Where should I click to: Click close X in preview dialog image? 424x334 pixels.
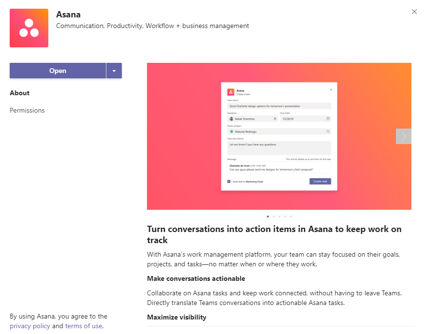[331, 89]
